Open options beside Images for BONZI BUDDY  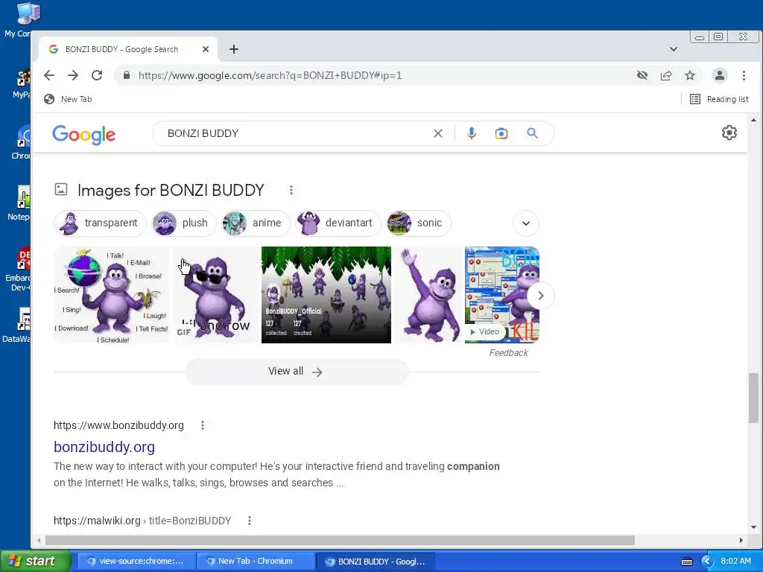pos(291,190)
